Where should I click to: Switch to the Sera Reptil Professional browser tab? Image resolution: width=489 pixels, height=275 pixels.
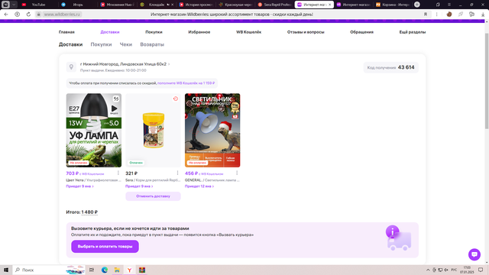coord(274,5)
